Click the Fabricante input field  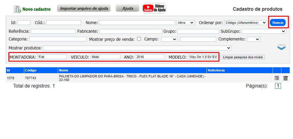(130, 32)
